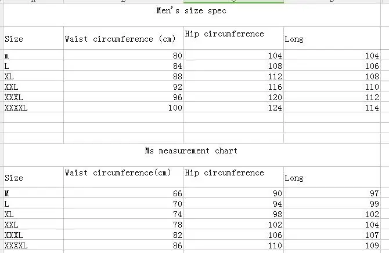Select Long value 112 in Men's XXXL row
389x253 pixels.
pos(332,97)
